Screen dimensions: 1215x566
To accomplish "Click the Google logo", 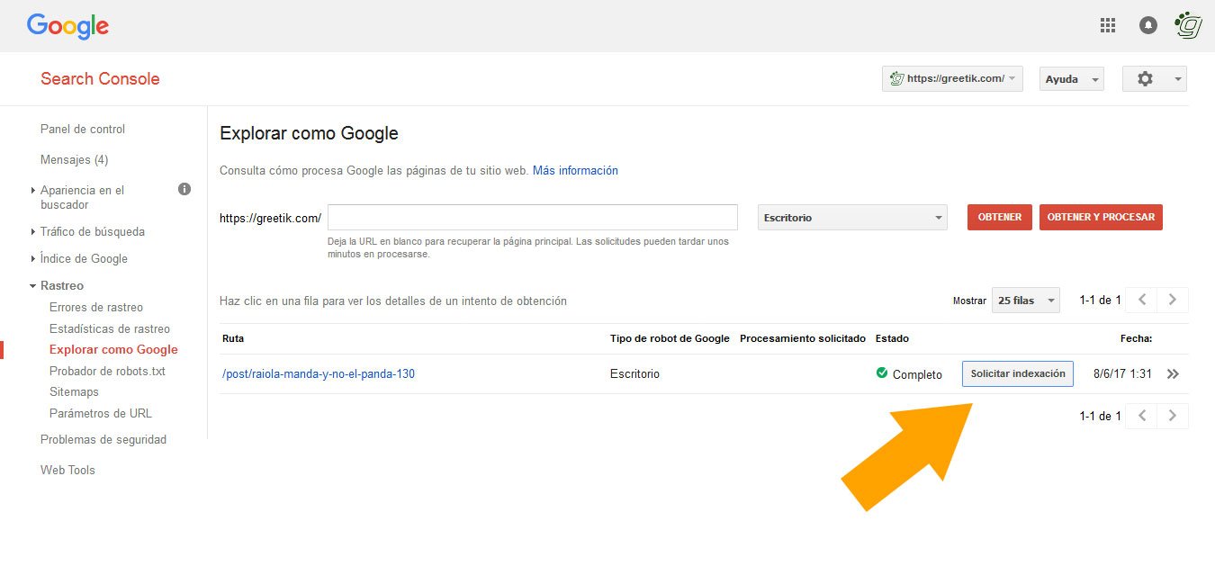I will coord(67,26).
